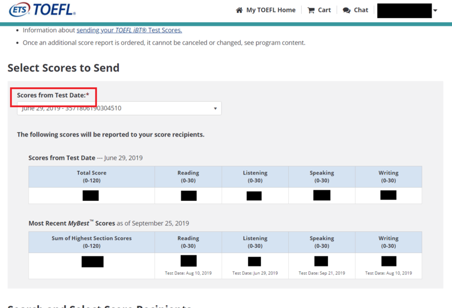Click Reading header in MyBest scores table

pyautogui.click(x=188, y=242)
